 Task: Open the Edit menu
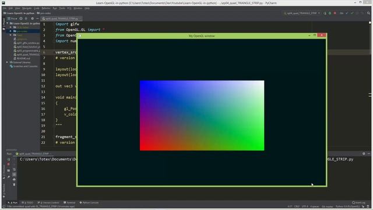point(10,8)
